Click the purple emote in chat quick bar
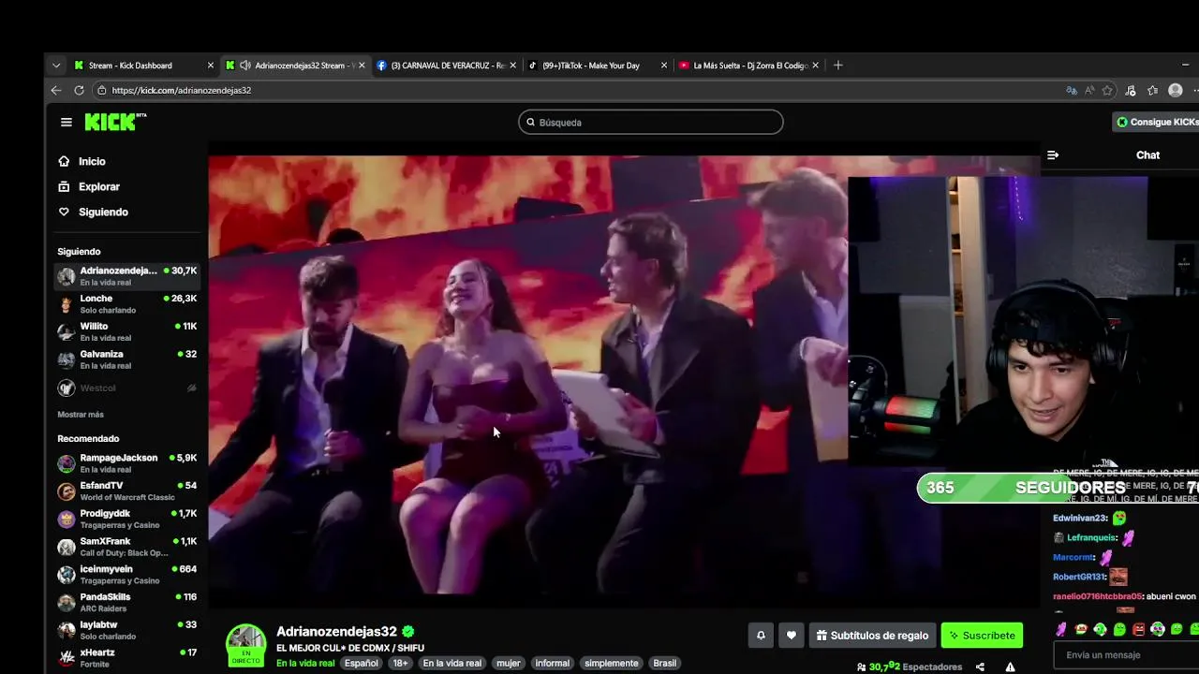Screen dimensions: 1199x674 1061,630
